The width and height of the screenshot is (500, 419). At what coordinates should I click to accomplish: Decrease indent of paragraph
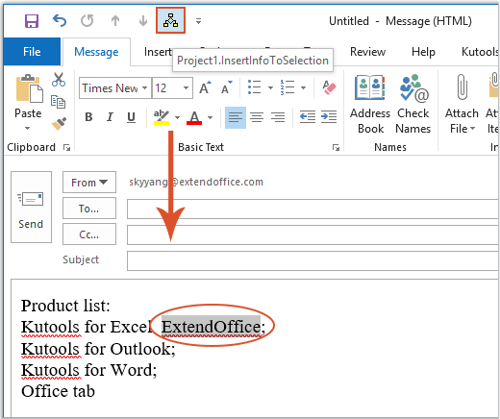point(308,117)
